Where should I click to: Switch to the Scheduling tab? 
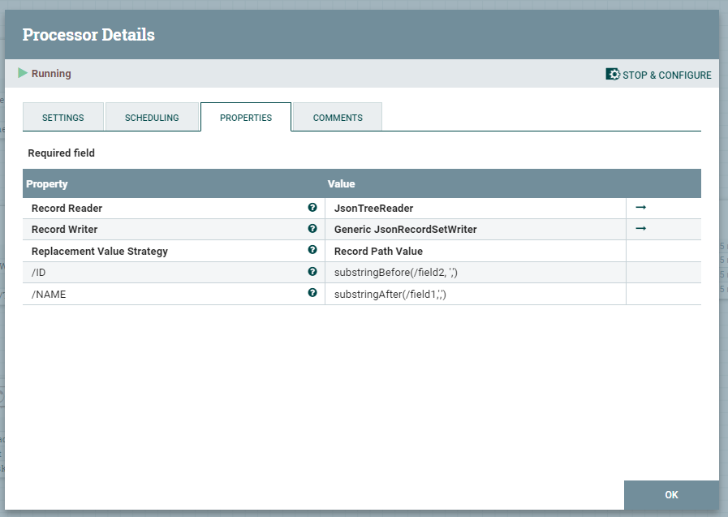tap(152, 118)
